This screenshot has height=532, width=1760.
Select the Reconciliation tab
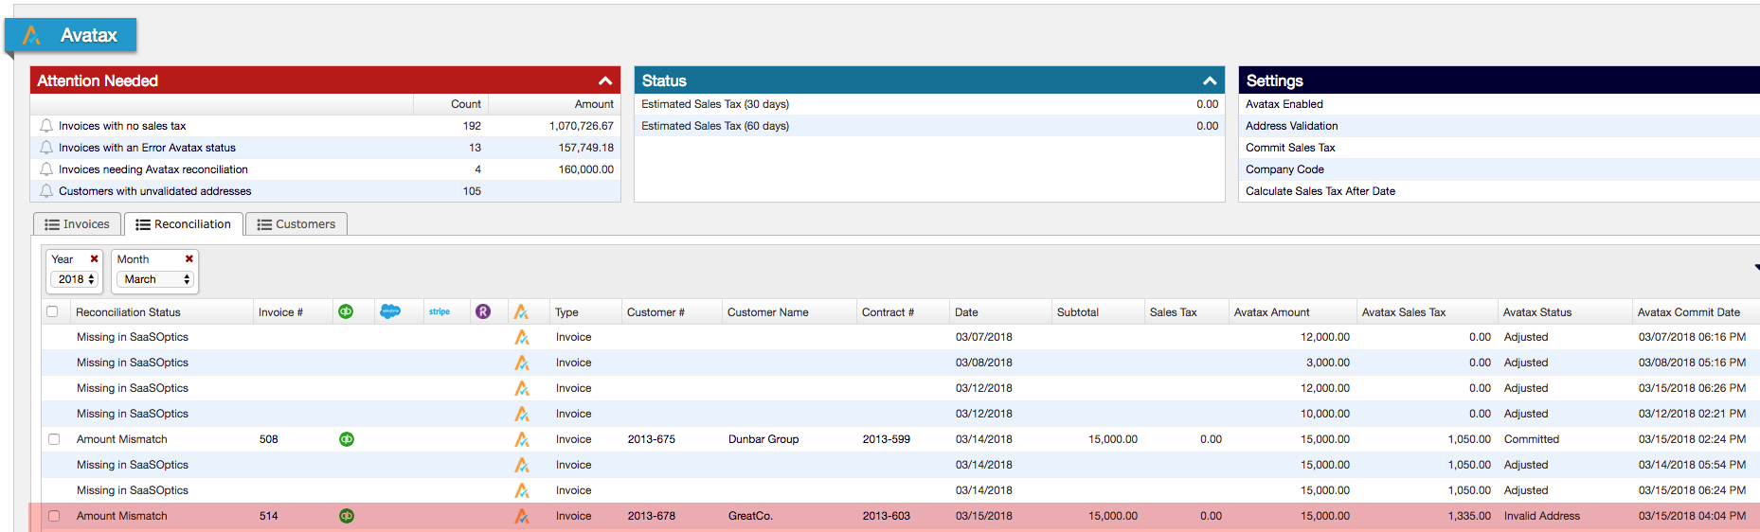[183, 224]
